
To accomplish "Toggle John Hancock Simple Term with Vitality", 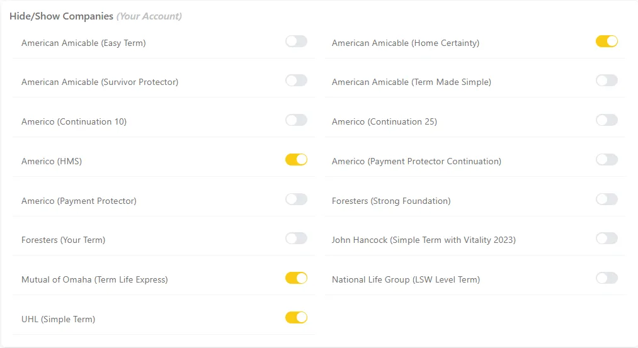I will 607,239.
